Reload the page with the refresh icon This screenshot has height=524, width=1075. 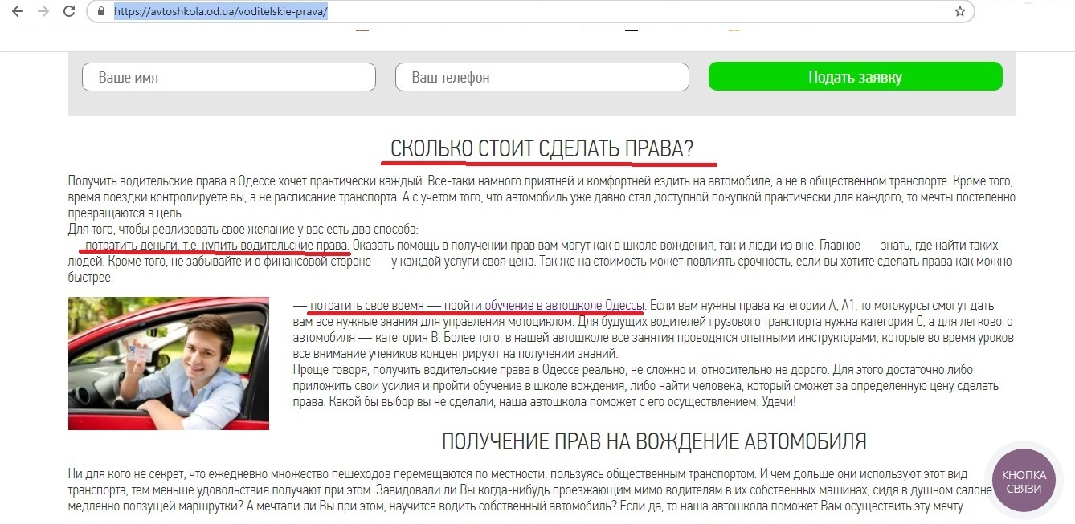pyautogui.click(x=69, y=12)
